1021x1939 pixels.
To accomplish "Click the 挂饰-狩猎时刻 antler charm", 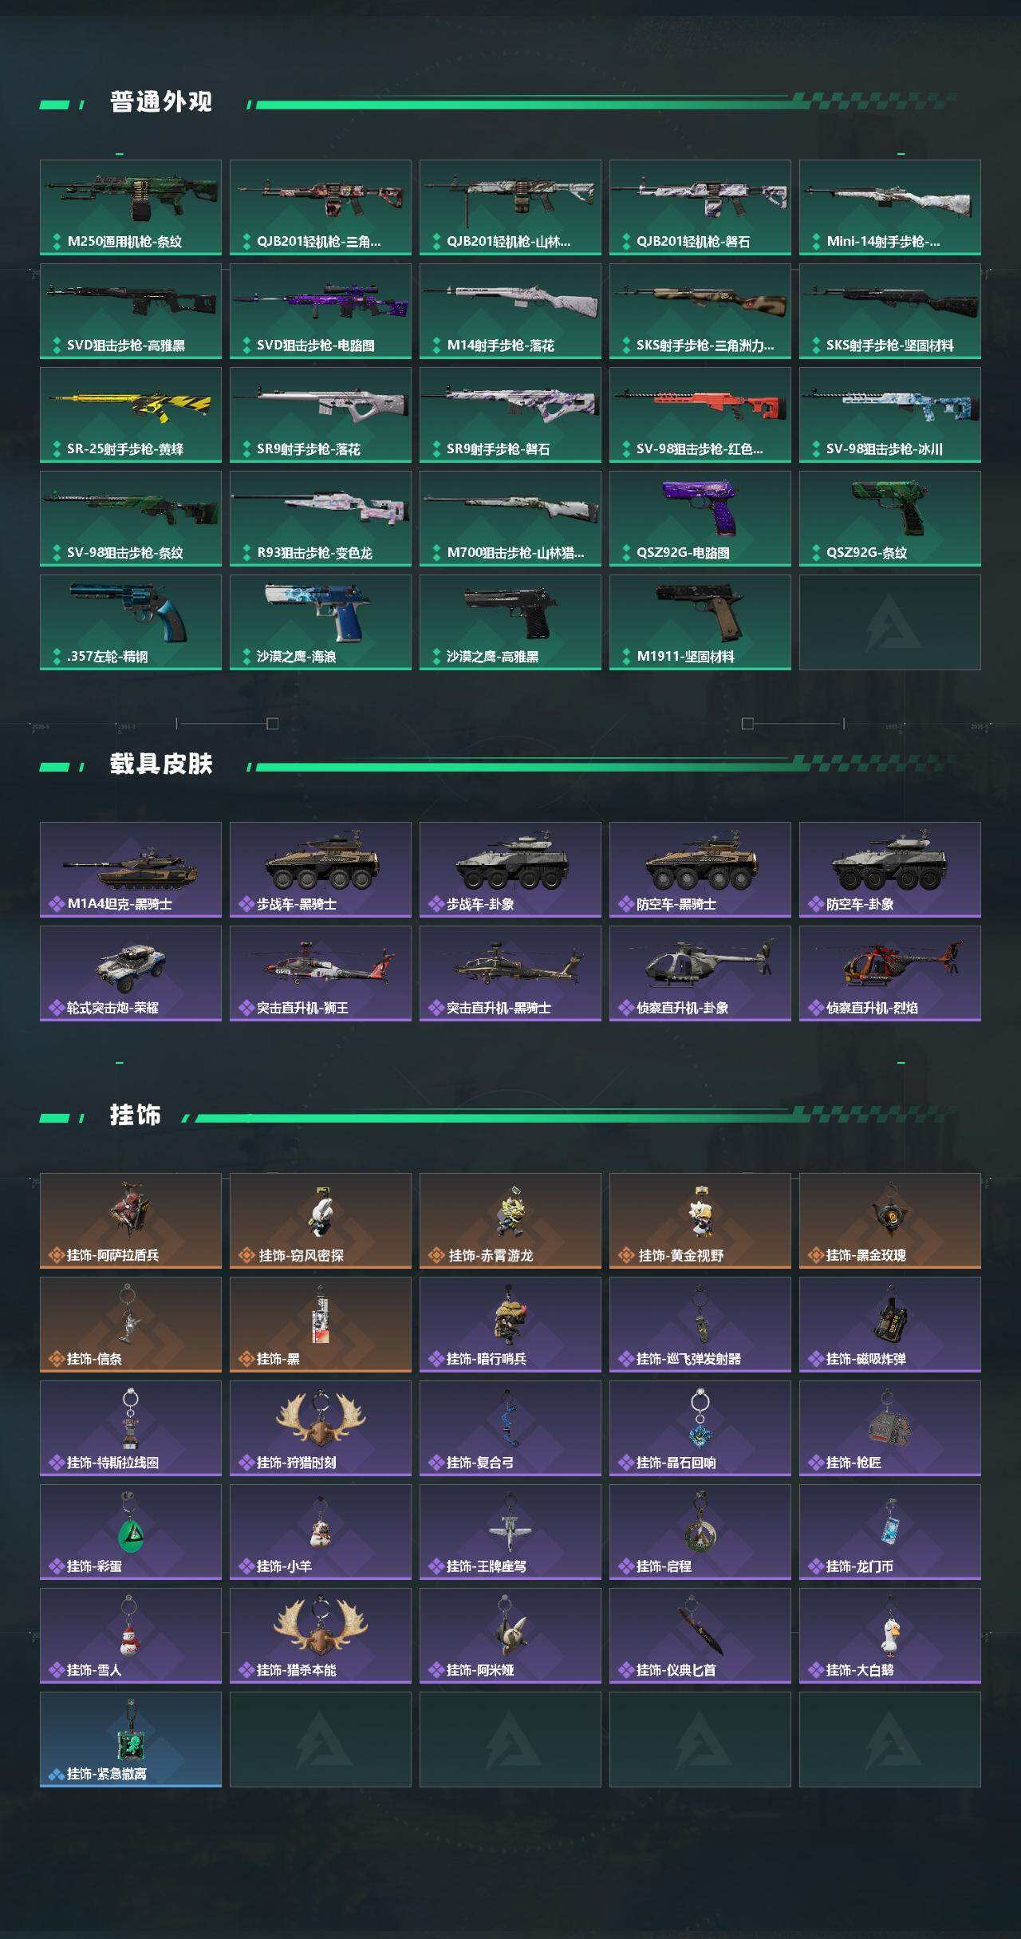I will pyautogui.click(x=321, y=1428).
